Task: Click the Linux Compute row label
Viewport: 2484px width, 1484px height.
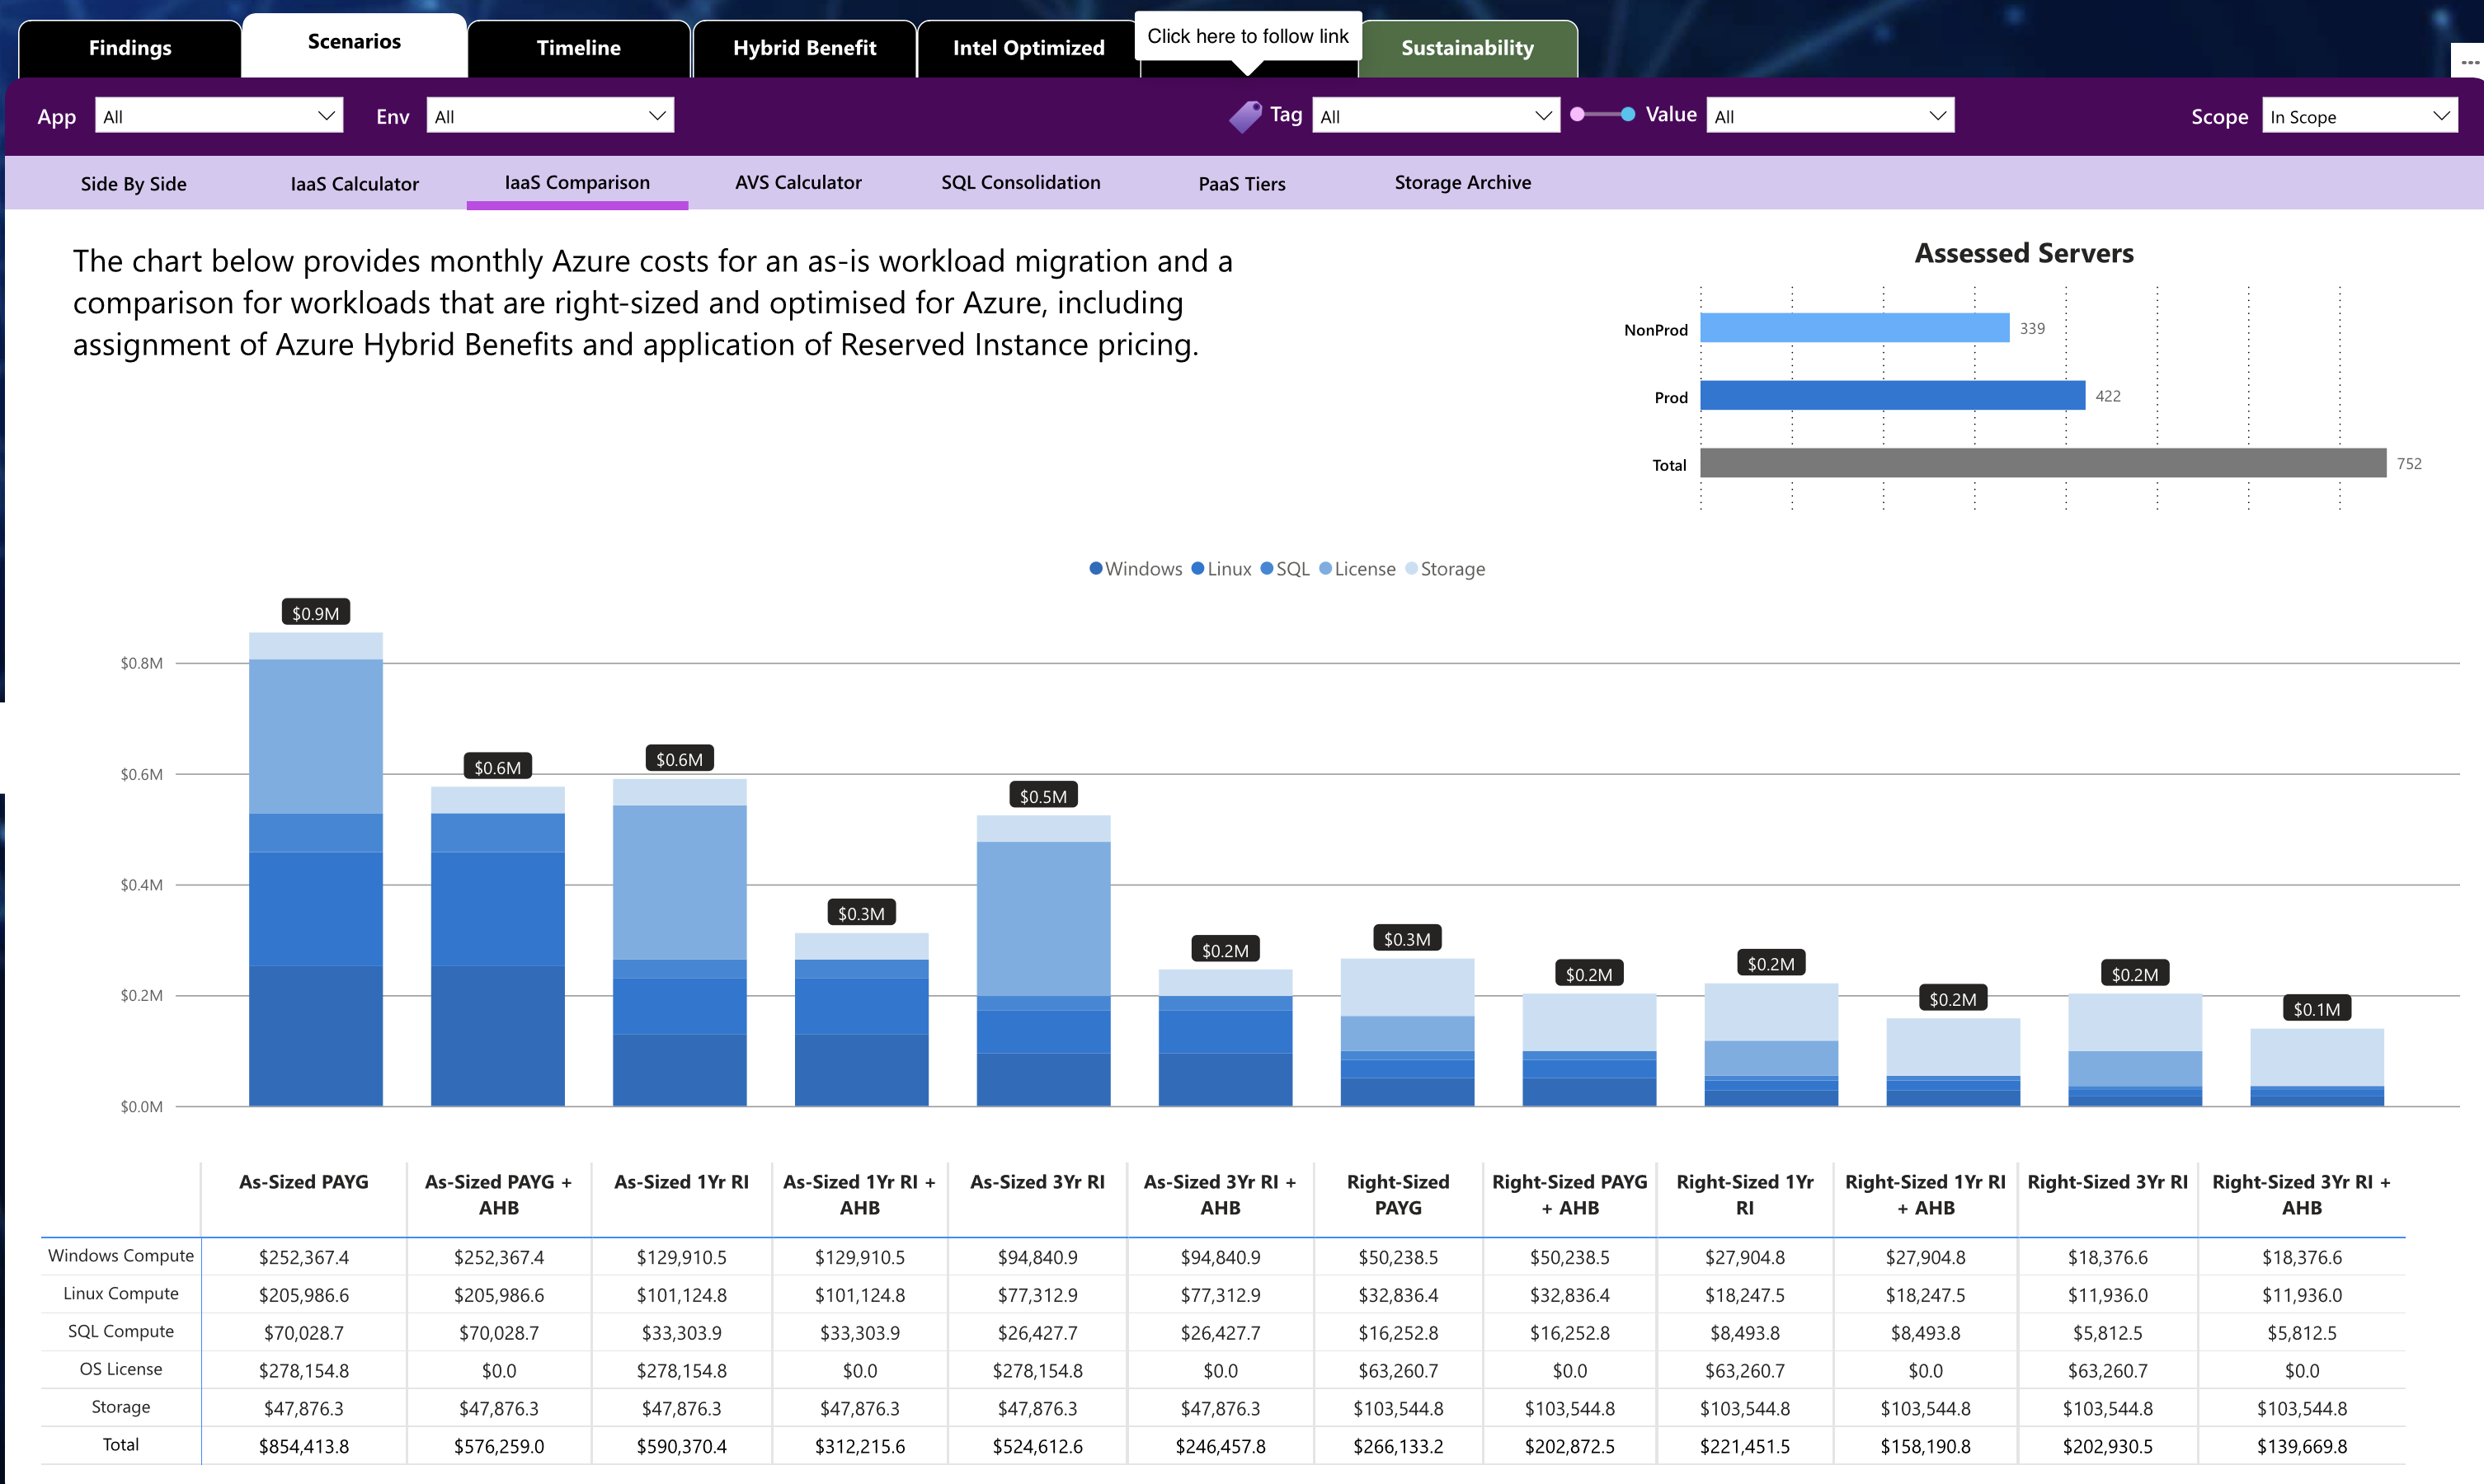Action: pos(121,1294)
